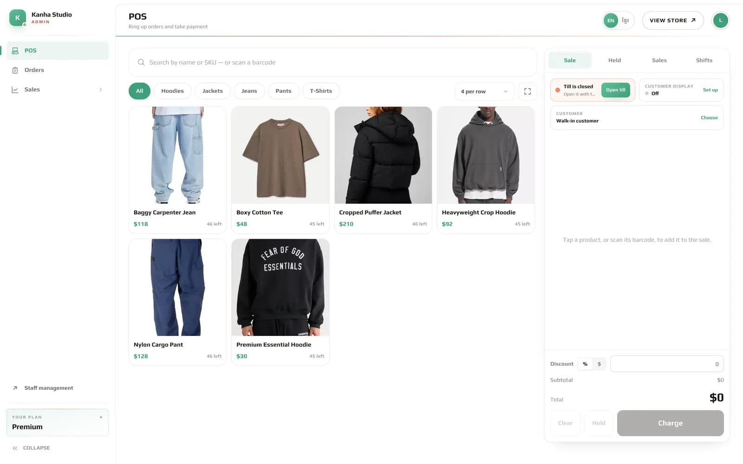The width and height of the screenshot is (743, 464).
Task: Filter products by Hoodies
Action: (x=172, y=91)
